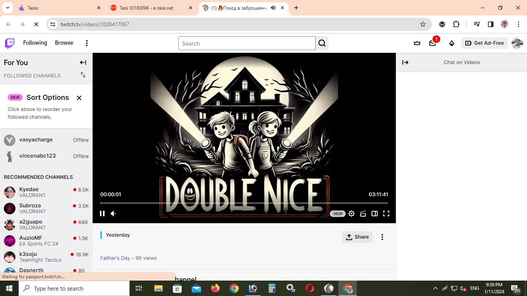
Task: Close the Tasks browser tab
Action: tap(99, 8)
